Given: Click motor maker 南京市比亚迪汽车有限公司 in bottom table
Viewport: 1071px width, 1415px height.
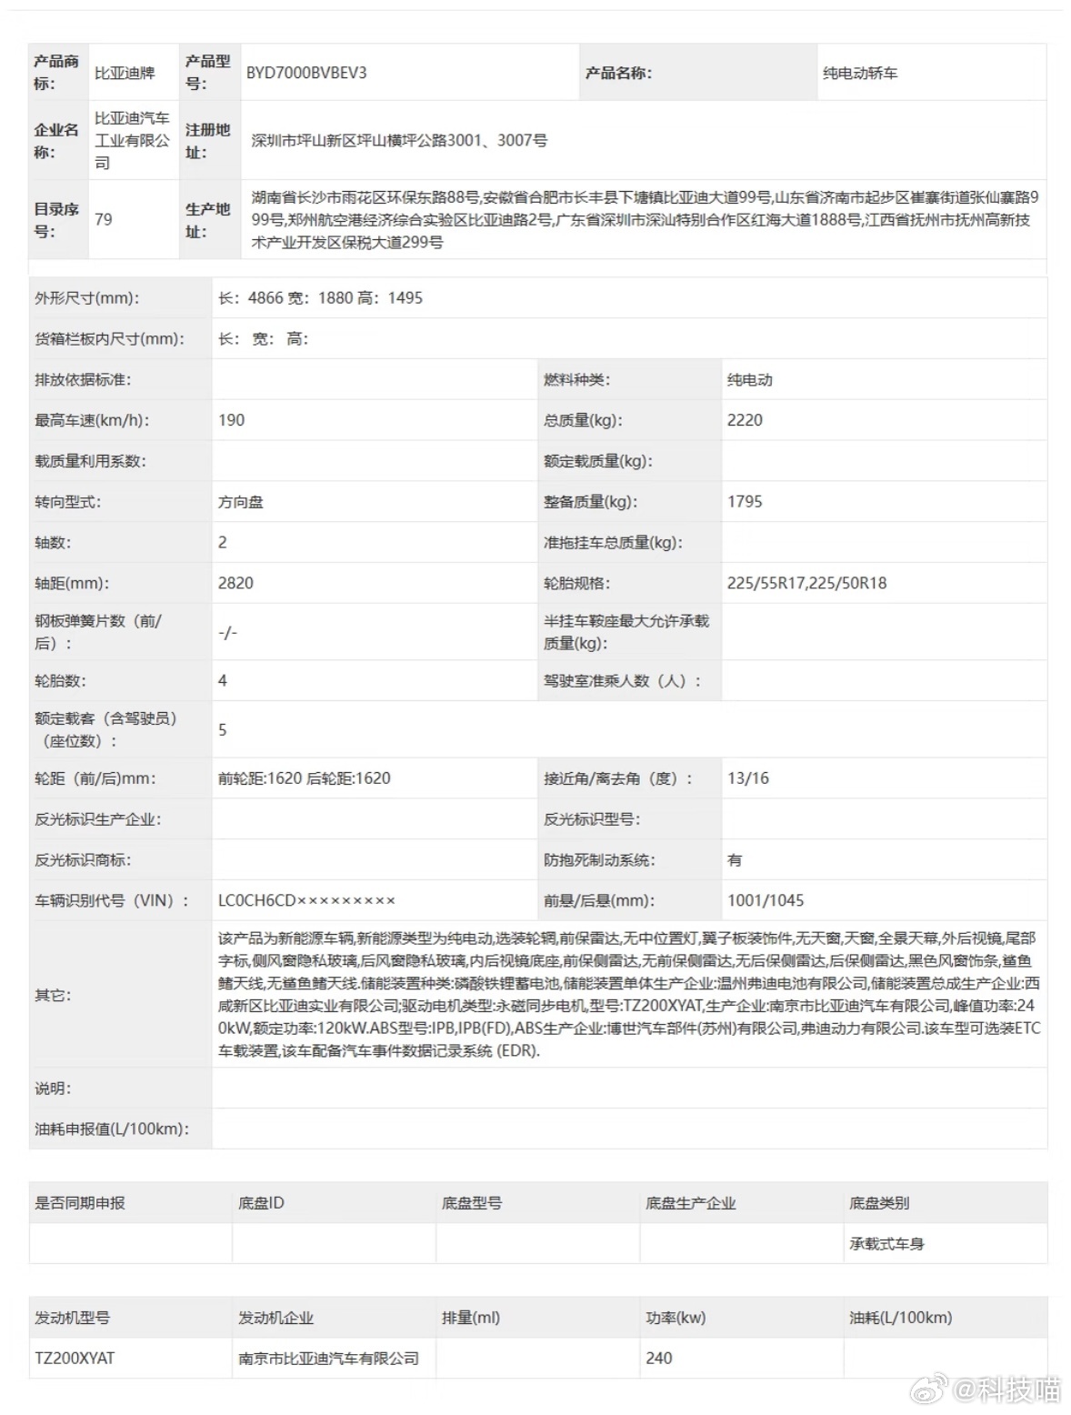Looking at the screenshot, I should click(329, 1359).
